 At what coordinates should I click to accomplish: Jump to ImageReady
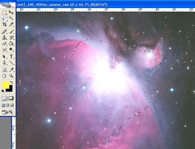pyautogui.click(x=7, y=112)
